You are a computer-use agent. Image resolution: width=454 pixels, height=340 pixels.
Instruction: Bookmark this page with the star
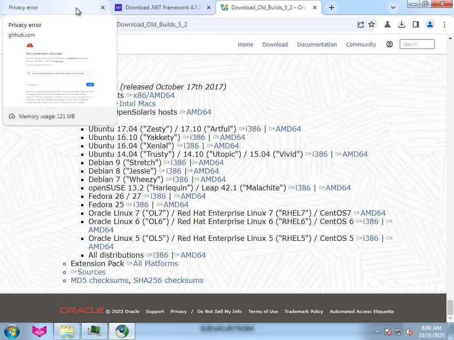coord(372,25)
